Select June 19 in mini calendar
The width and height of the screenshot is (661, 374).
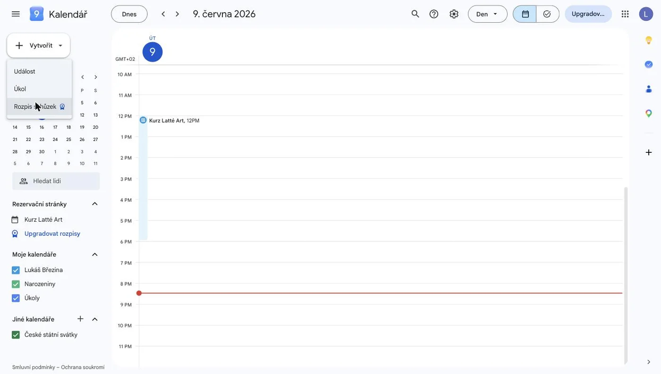click(x=82, y=127)
